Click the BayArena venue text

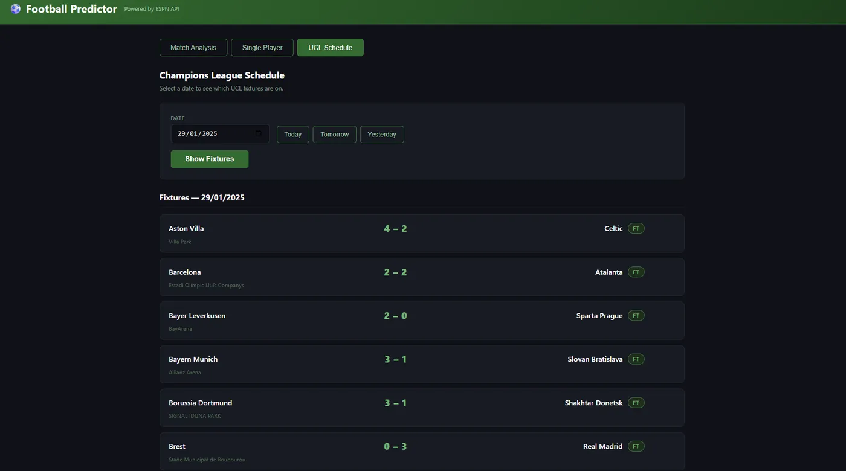[181, 329]
